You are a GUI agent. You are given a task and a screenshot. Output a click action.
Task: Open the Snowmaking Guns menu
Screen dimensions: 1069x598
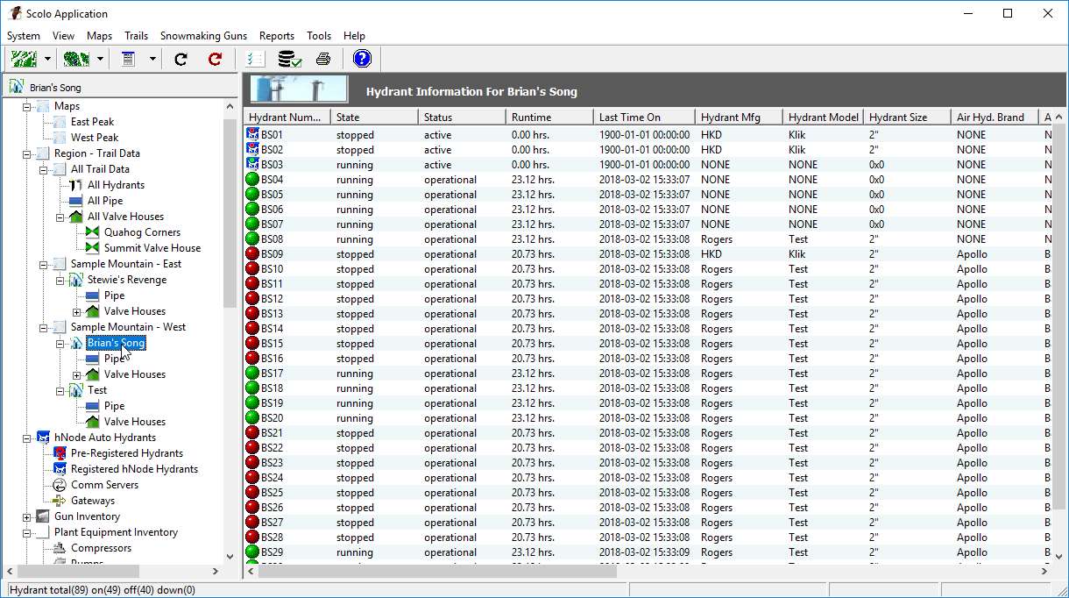(203, 36)
